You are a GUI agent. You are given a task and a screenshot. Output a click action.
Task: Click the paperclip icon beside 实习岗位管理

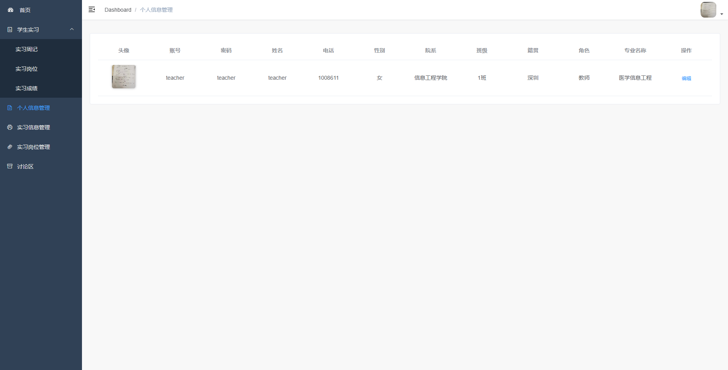click(10, 147)
